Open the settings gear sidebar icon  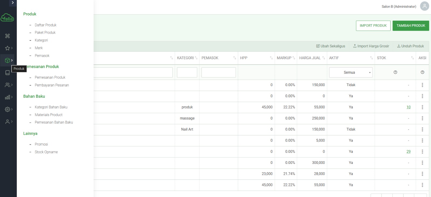click(8, 109)
